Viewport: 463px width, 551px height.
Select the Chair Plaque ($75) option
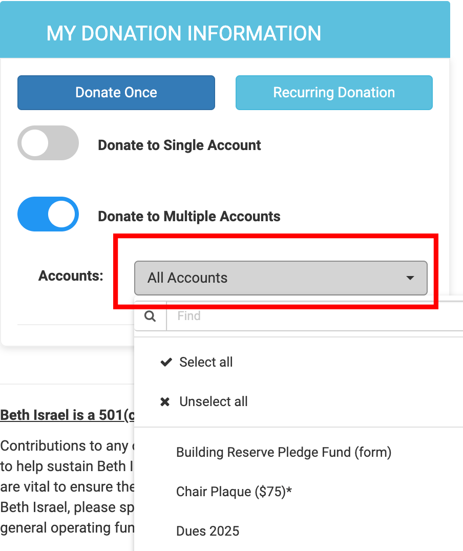pos(234,492)
